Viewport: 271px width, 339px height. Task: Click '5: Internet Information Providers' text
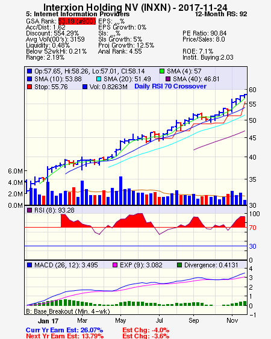(78, 14)
